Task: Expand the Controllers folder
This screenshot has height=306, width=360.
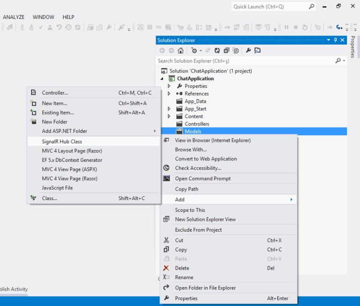Action: point(169,123)
